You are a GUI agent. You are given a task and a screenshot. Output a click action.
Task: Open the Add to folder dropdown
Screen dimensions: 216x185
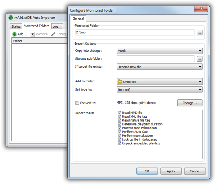[159, 82]
